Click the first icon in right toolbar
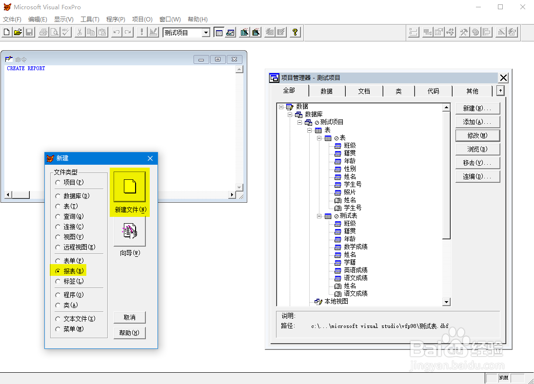This screenshot has width=534, height=384. pyautogui.click(x=414, y=32)
